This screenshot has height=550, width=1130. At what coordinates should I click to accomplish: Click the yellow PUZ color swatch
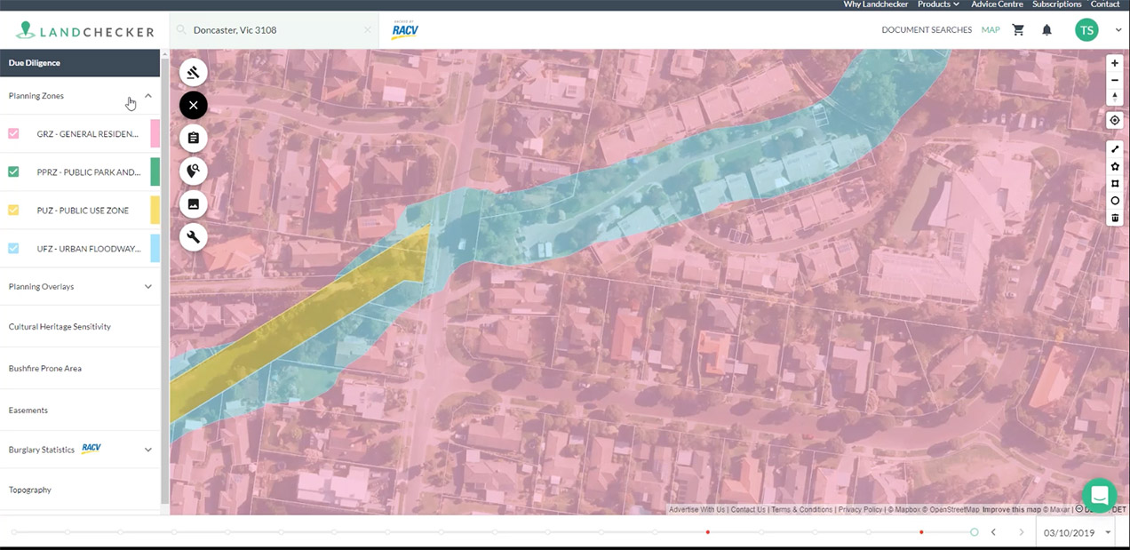155,211
